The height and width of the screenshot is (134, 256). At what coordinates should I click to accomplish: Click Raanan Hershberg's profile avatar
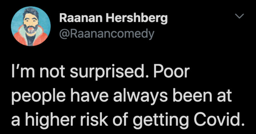[x=31, y=26]
